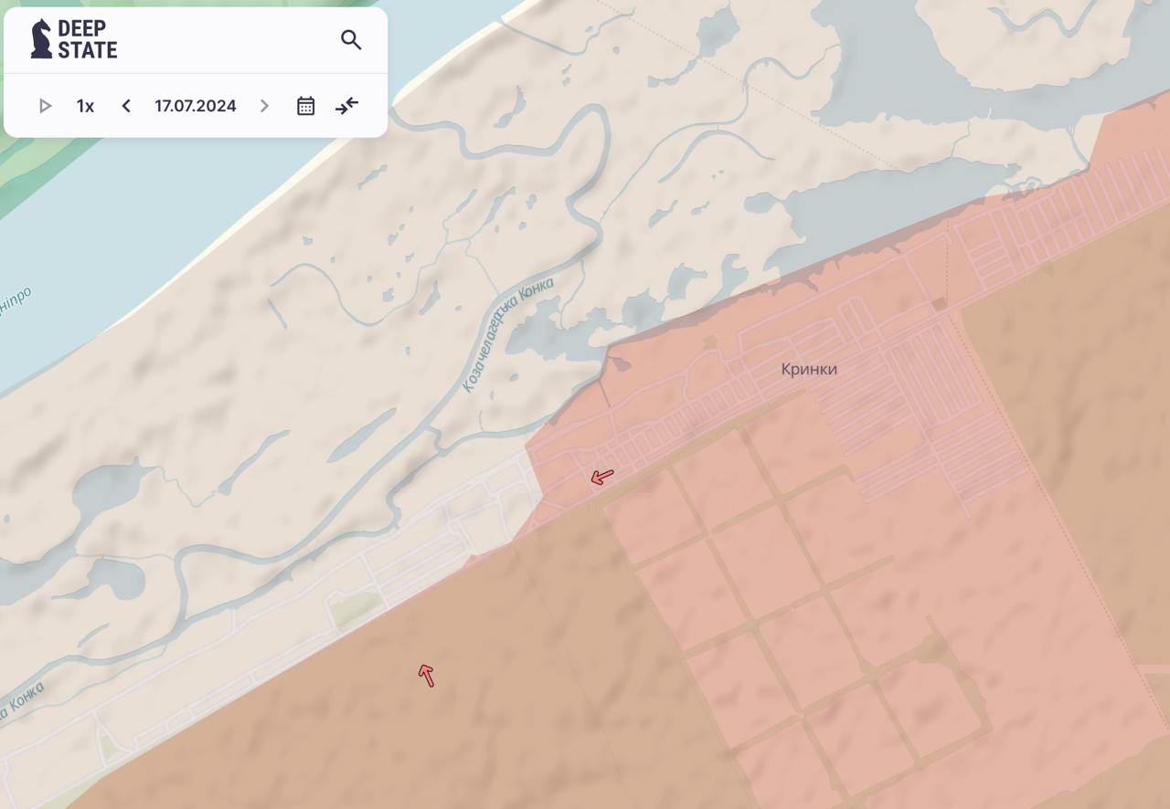
Task: Step back to the previous date
Action: 126,106
